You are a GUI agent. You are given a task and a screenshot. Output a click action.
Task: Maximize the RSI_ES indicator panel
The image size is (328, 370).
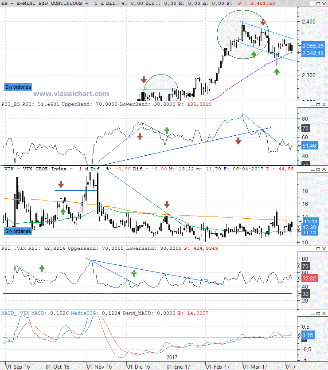click(318, 104)
